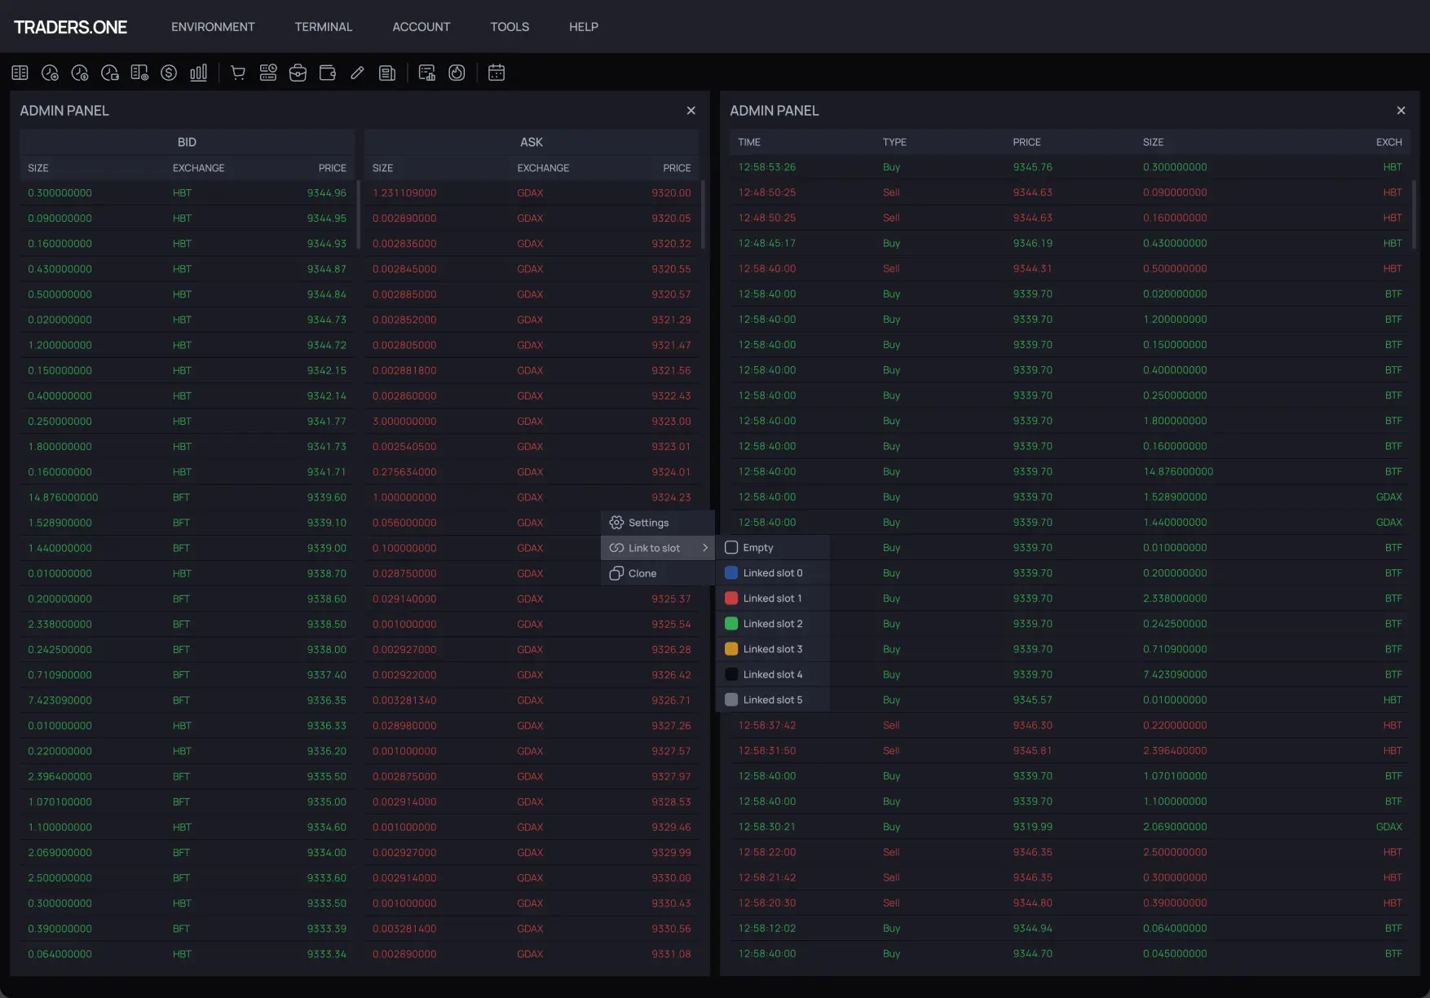Viewport: 1430px width, 998px height.
Task: Choose Settings from the context menu
Action: click(x=649, y=523)
